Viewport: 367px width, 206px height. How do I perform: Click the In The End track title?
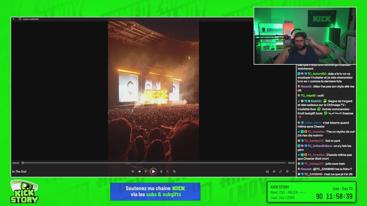click(x=19, y=172)
